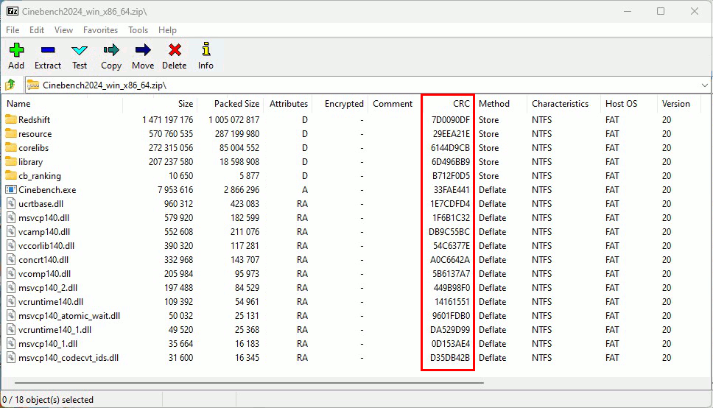Select the msvcp140_atomic_wait.dll file name
This screenshot has width=713, height=408.
point(69,316)
